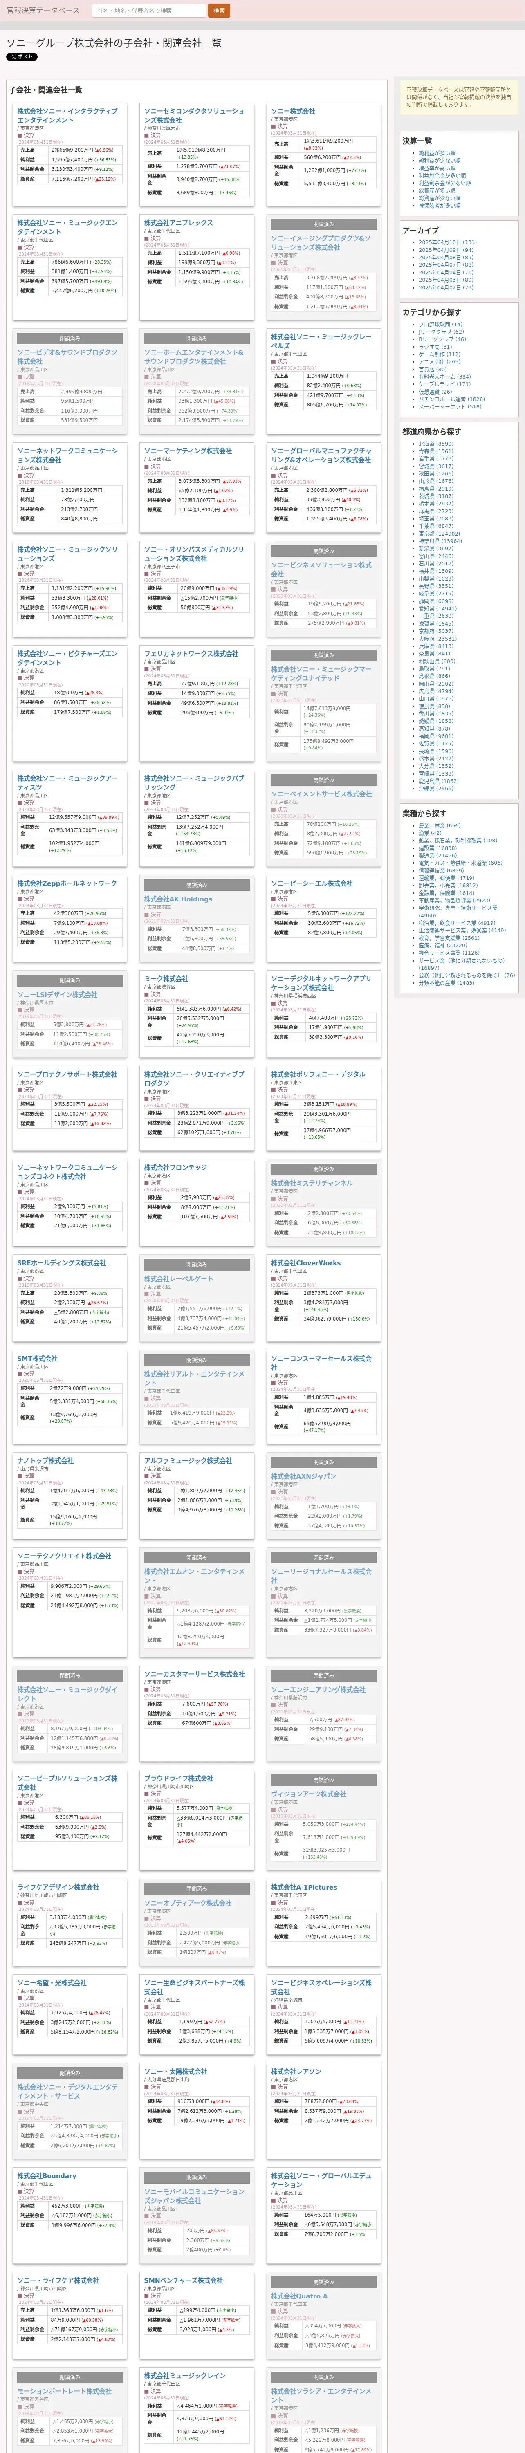This screenshot has height=2453, width=525.
Task: Browse category スーパーマーケット (518)
Action: (450, 407)
